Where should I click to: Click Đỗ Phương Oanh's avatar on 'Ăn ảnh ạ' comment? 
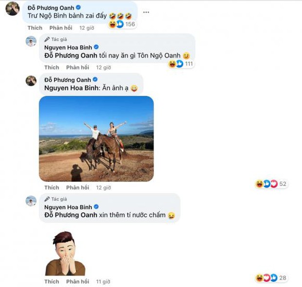(31, 81)
